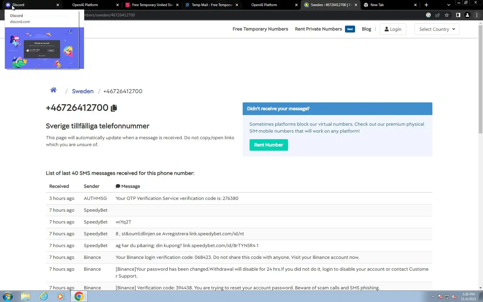Switch to the Discord tab
Screen dimensions: 483x302
pyautogui.click(x=31, y=5)
